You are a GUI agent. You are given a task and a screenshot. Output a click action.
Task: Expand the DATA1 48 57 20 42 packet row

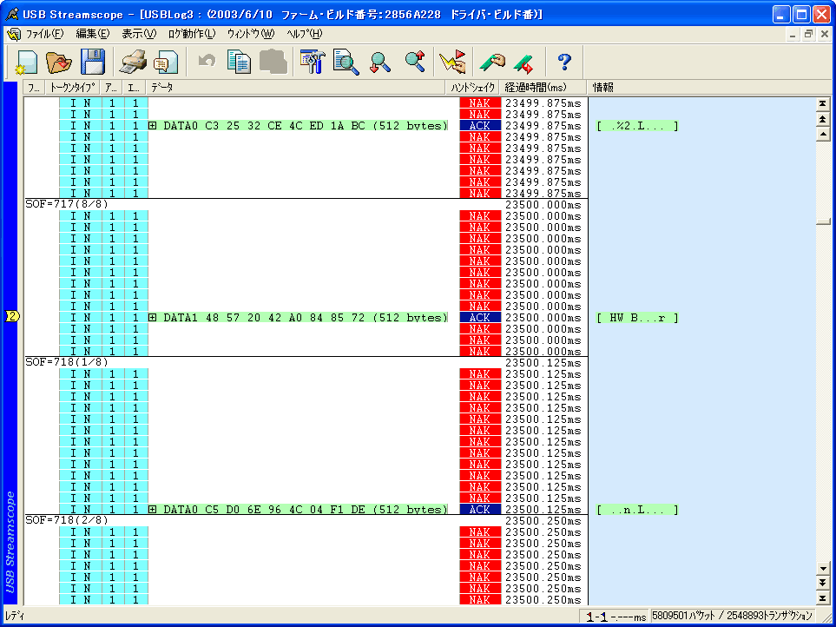tap(153, 318)
